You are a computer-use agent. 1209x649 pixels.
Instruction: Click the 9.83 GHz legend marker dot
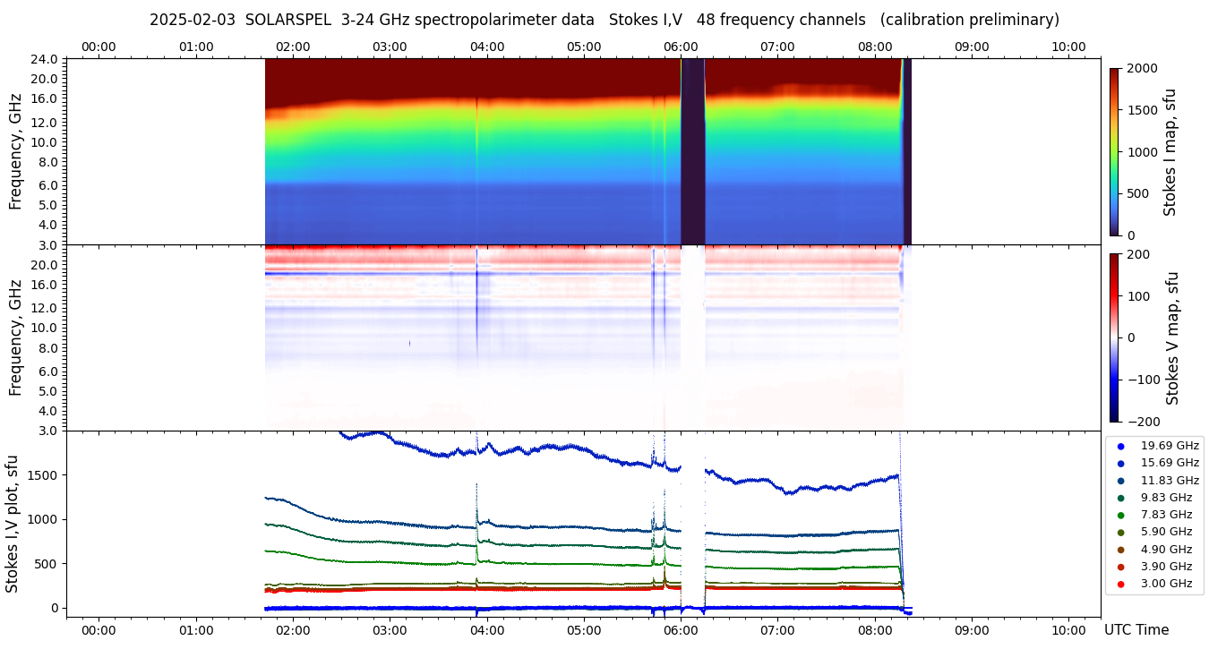(1120, 498)
